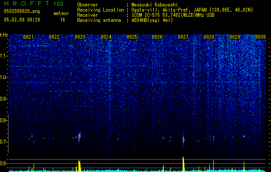Image resolution: width=271 pixels, height=172 pixels.
Task: Click receiver info ICOM IC-575 53.7492 MHz
Action: 173,15
